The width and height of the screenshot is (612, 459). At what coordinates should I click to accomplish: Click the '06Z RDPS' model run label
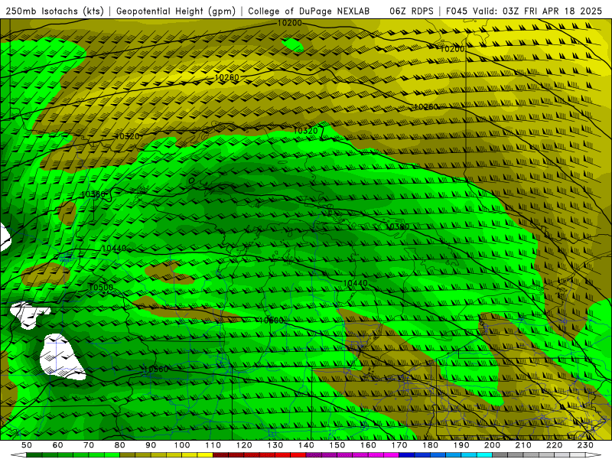pos(412,11)
